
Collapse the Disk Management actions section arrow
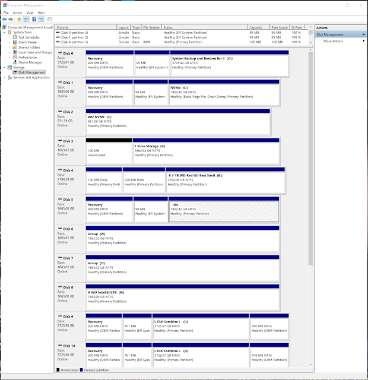point(363,34)
